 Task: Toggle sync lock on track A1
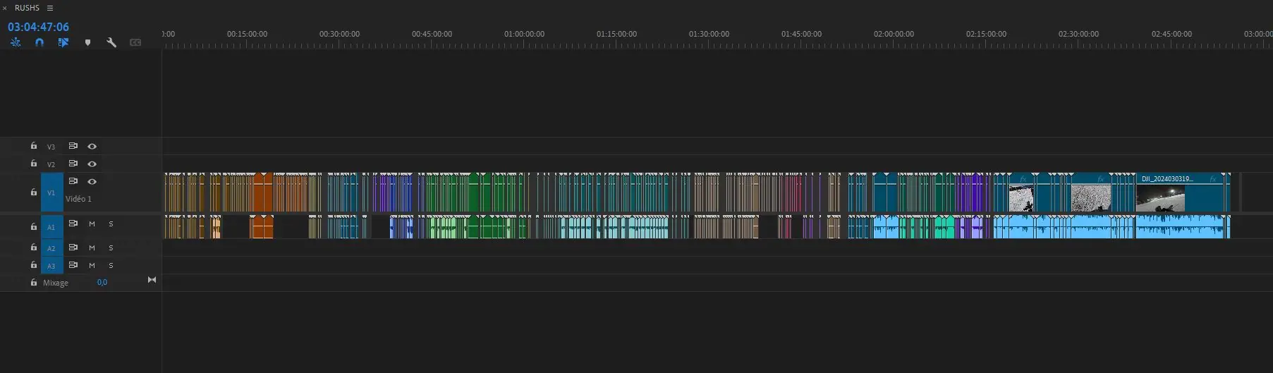[x=73, y=224]
